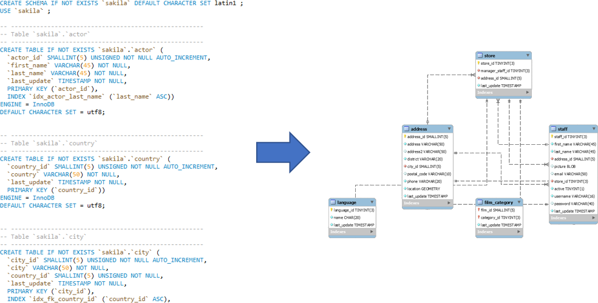Expand Indexes section of film_category table
The image size is (598, 303).
coord(519,232)
